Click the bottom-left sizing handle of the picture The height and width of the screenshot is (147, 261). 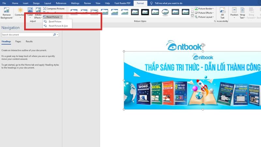pos(124,109)
